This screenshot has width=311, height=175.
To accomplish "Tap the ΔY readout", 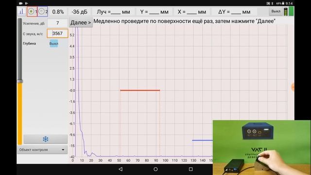I will click(234, 12).
